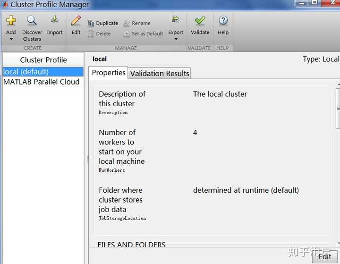Click the window Minimize button
The image size is (340, 264).
[x=302, y=3]
